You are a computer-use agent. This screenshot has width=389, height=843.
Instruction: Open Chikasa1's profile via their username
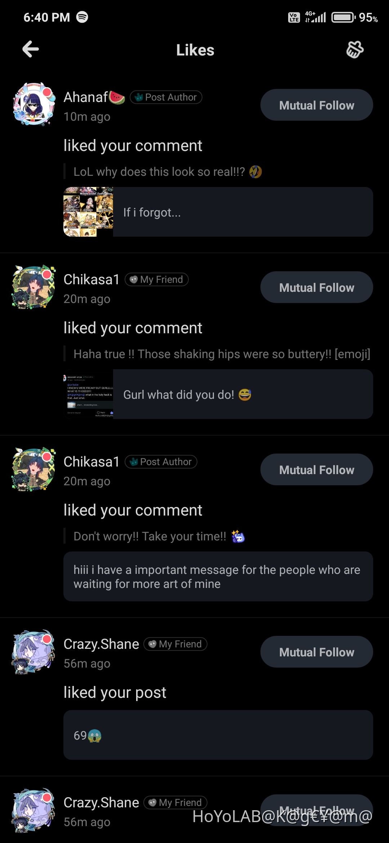click(90, 280)
